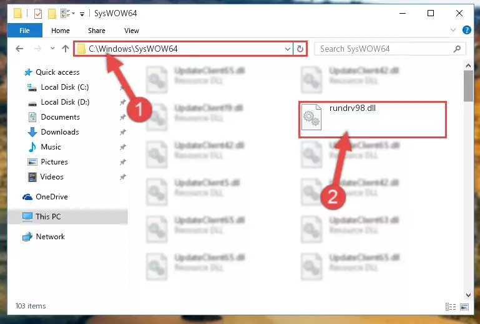The height and width of the screenshot is (324, 480).
Task: Click the rundrv98.dll gear file icon
Action: click(311, 118)
